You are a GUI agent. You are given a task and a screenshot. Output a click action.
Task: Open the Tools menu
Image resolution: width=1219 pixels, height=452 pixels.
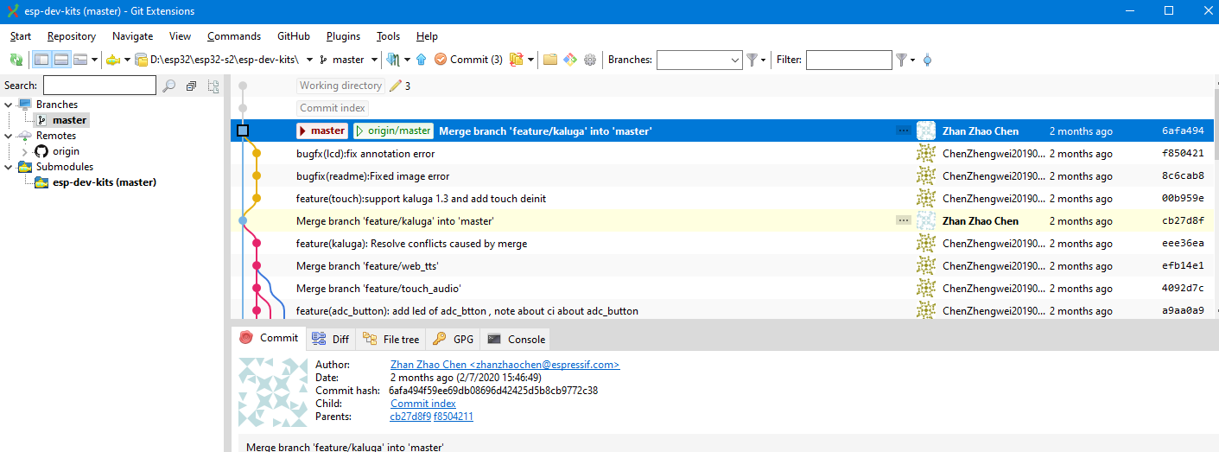pyautogui.click(x=389, y=36)
